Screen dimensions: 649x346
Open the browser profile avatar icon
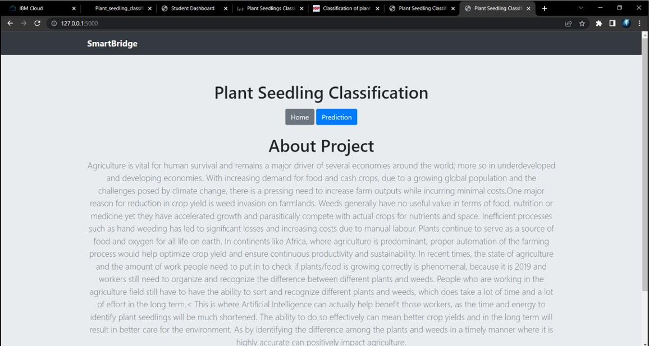[x=625, y=24]
